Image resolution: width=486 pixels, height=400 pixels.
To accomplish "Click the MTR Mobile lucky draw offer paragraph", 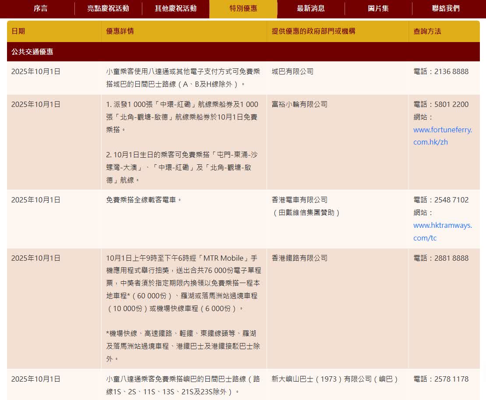I will click(x=183, y=283).
